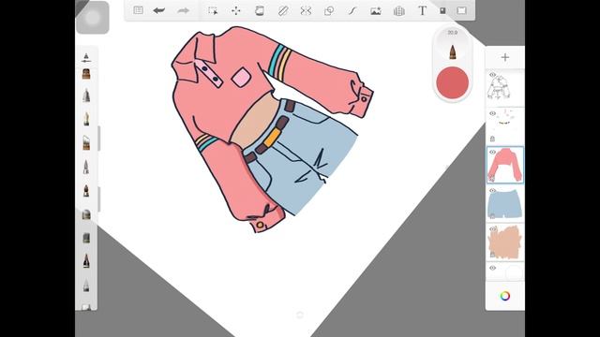Open the color wheel editor

point(505,296)
